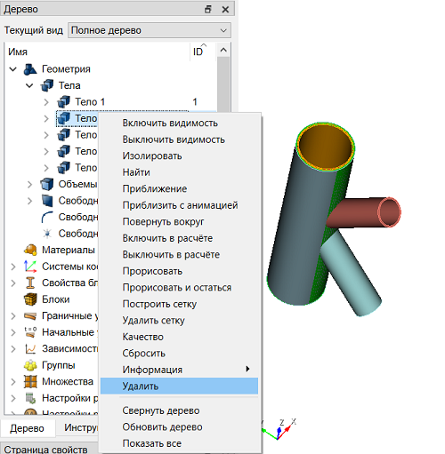The width and height of the screenshot is (445, 454).
Task: Switch to the Дерево bottom tab
Action: point(27,428)
